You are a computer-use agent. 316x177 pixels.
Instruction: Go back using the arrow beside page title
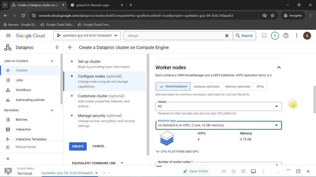pyautogui.click(x=70, y=47)
